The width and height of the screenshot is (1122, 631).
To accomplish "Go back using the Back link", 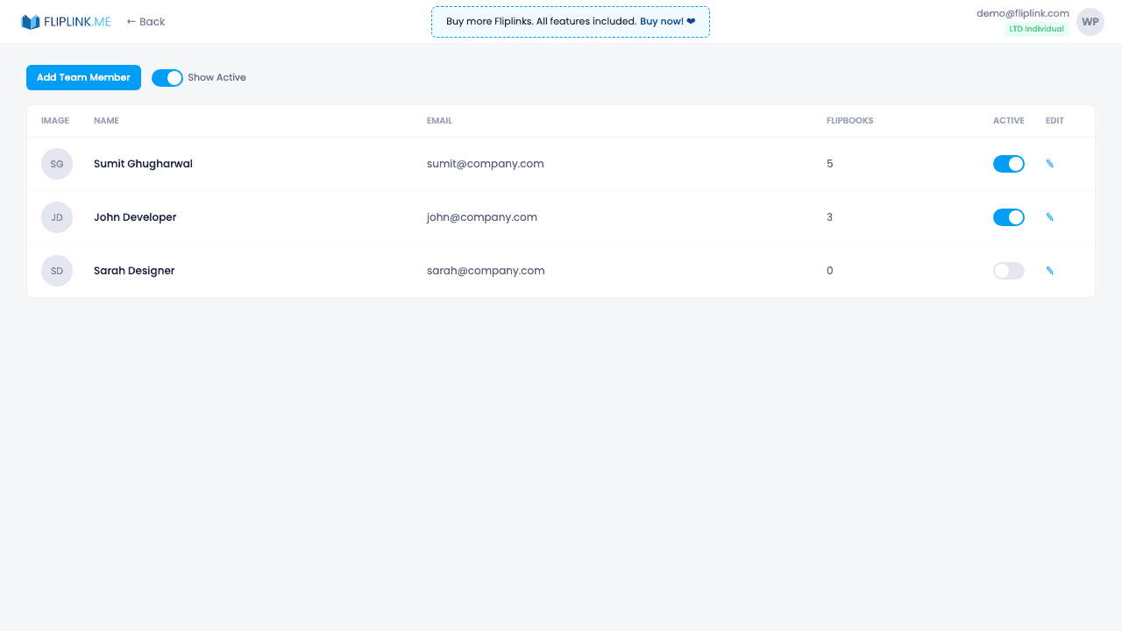I will [145, 21].
